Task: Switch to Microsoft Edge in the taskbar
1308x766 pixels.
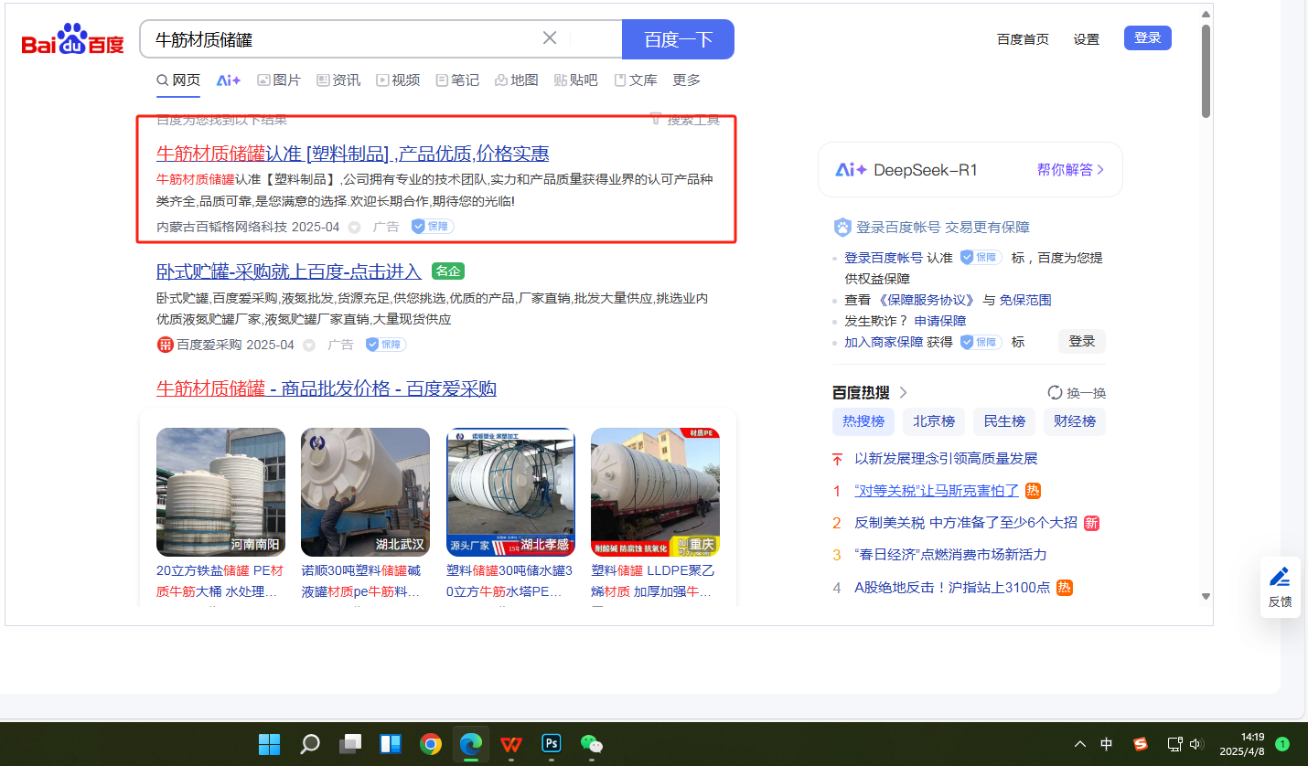Action: pos(471,744)
